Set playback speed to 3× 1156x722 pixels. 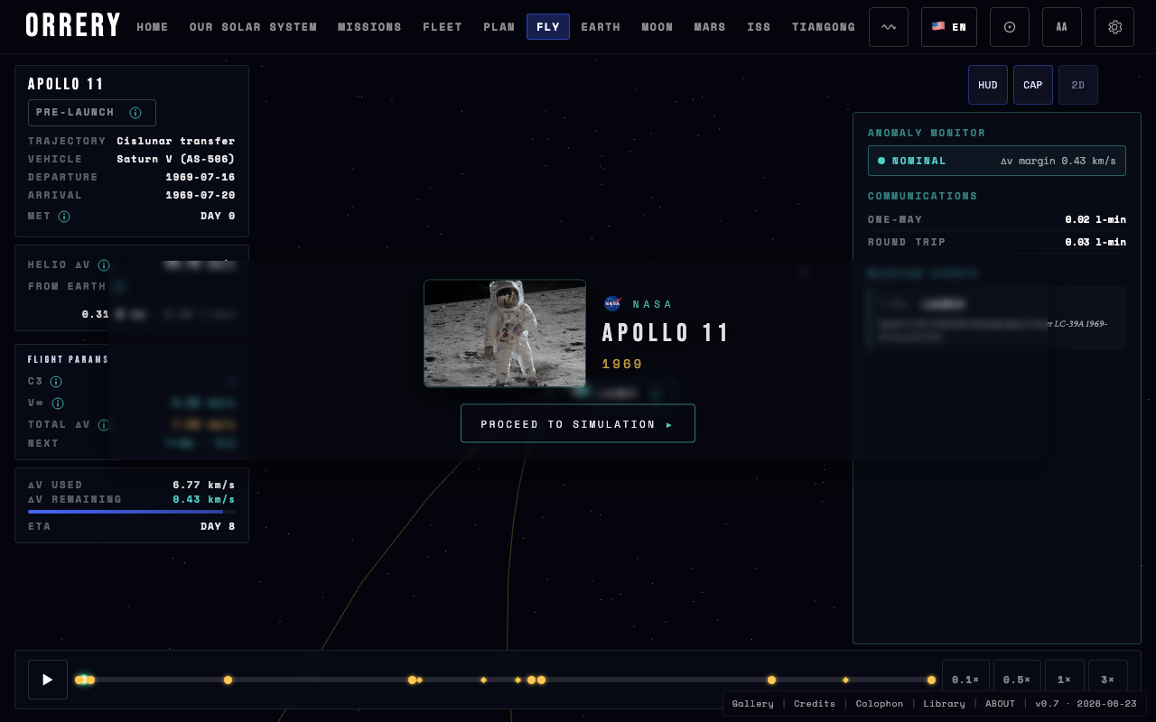(x=1108, y=680)
